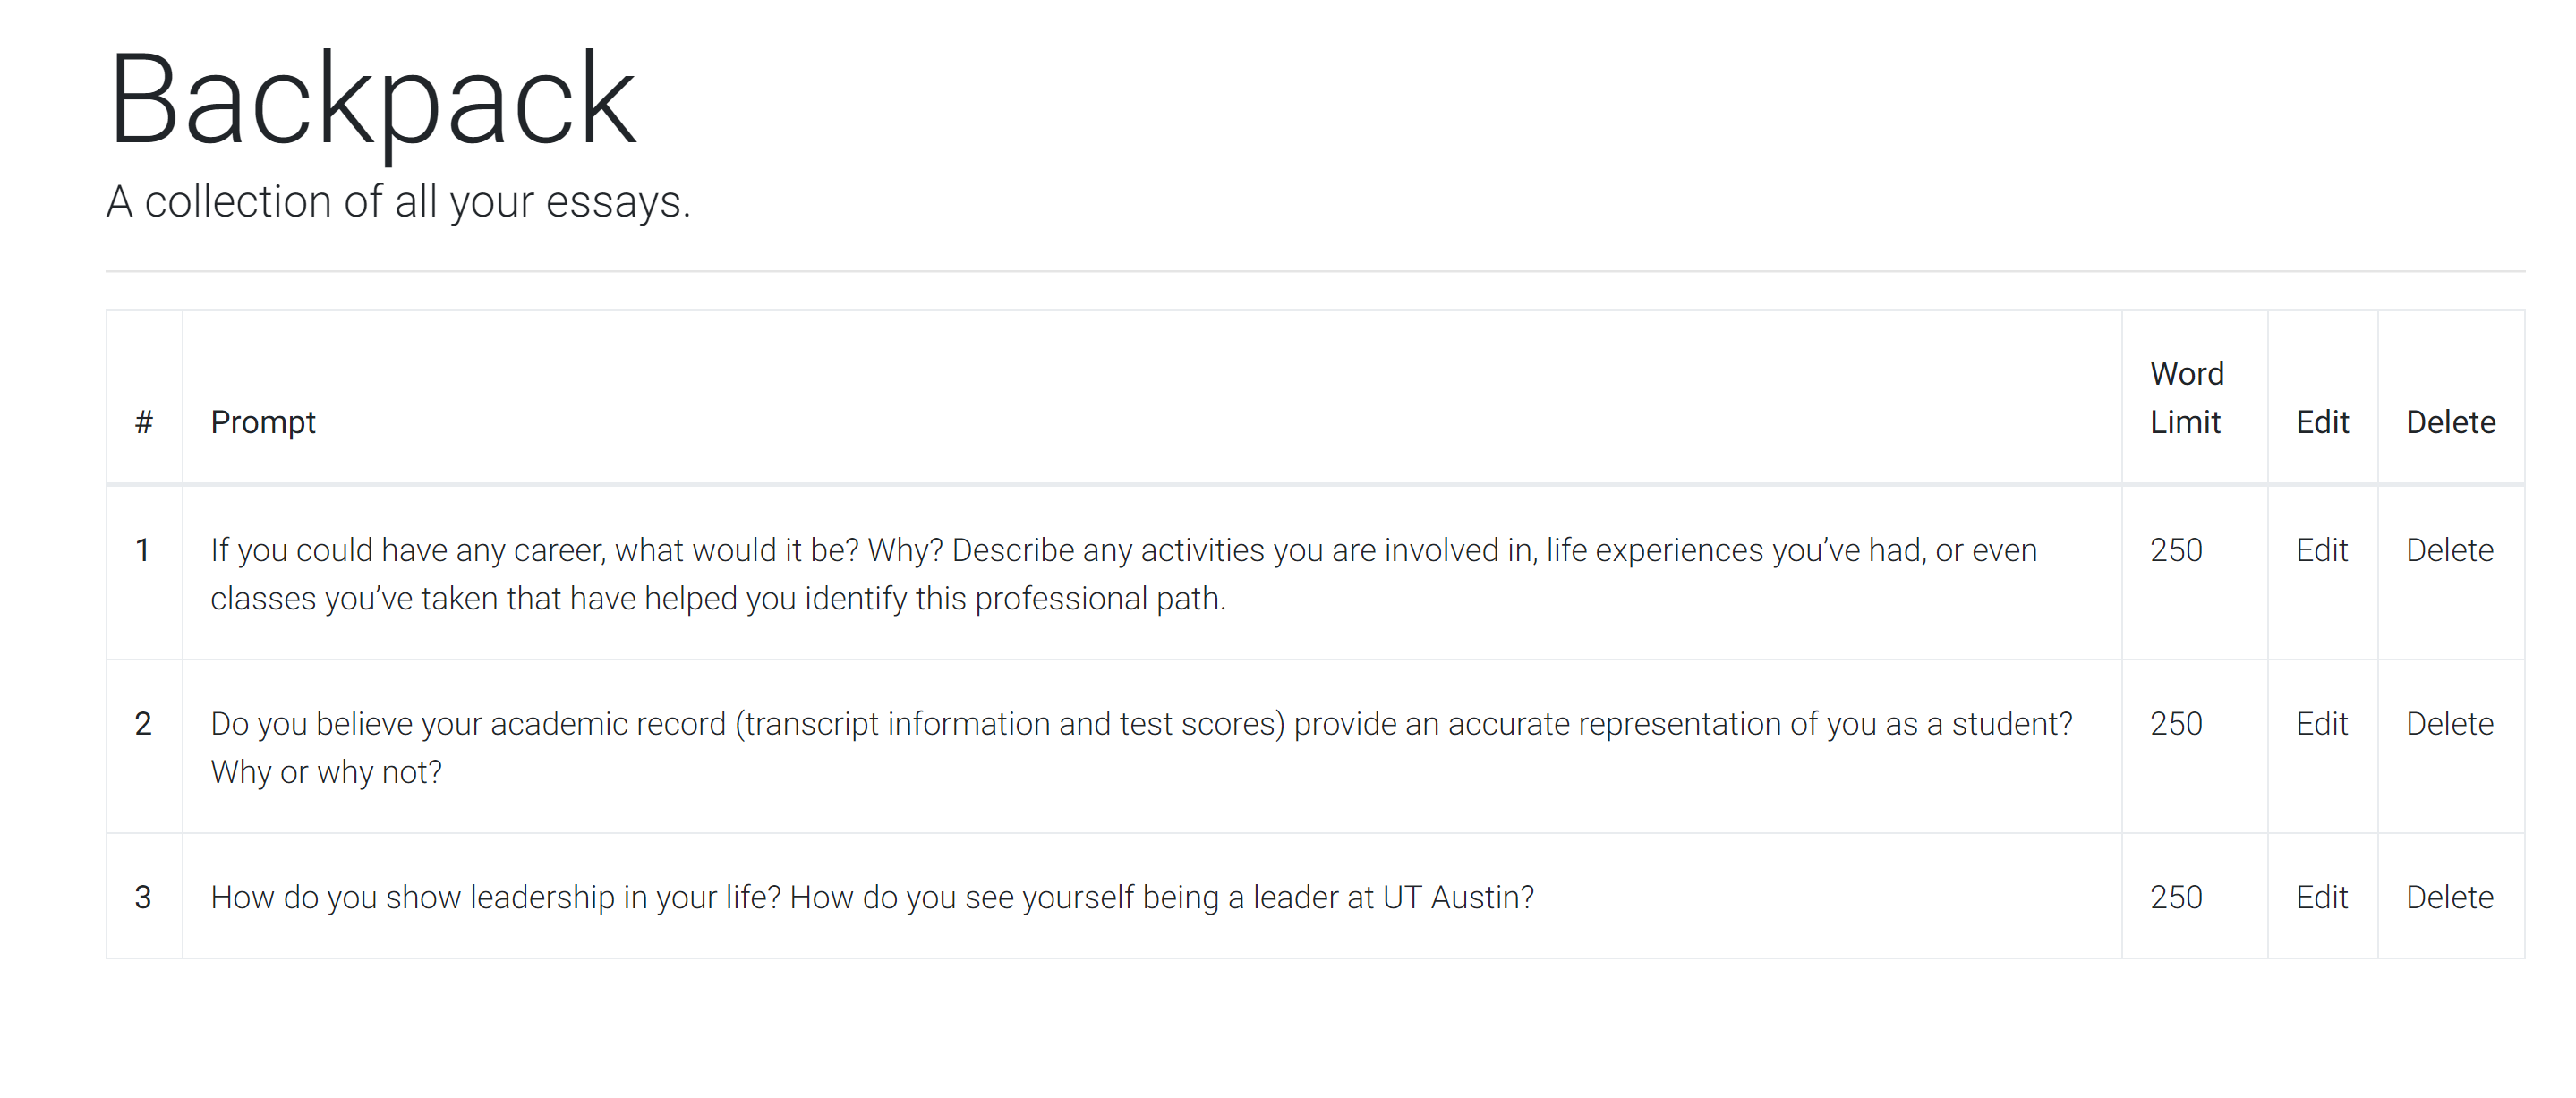Edit the UT Austin leadership essay

(x=2321, y=897)
